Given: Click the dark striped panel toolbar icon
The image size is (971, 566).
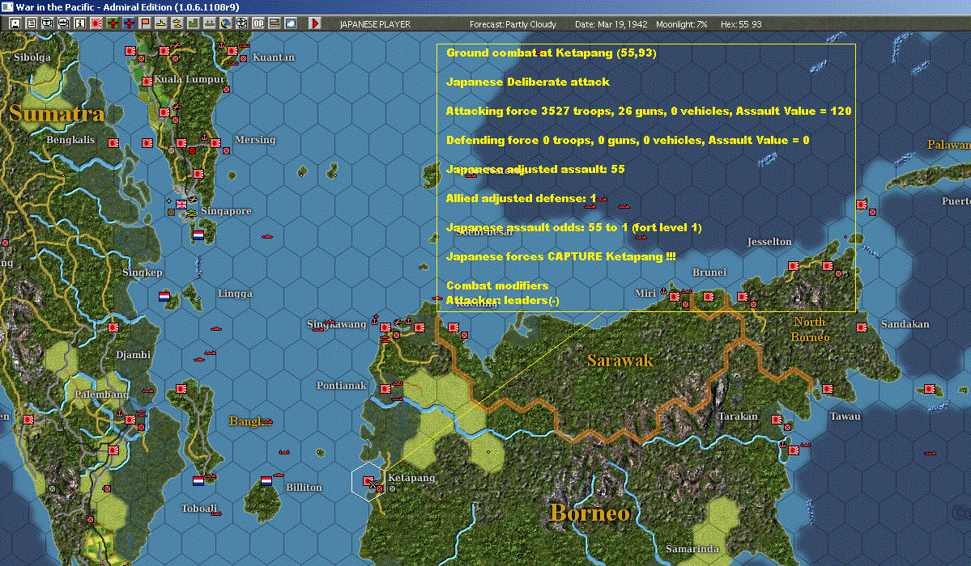Looking at the screenshot, I should click(275, 23).
